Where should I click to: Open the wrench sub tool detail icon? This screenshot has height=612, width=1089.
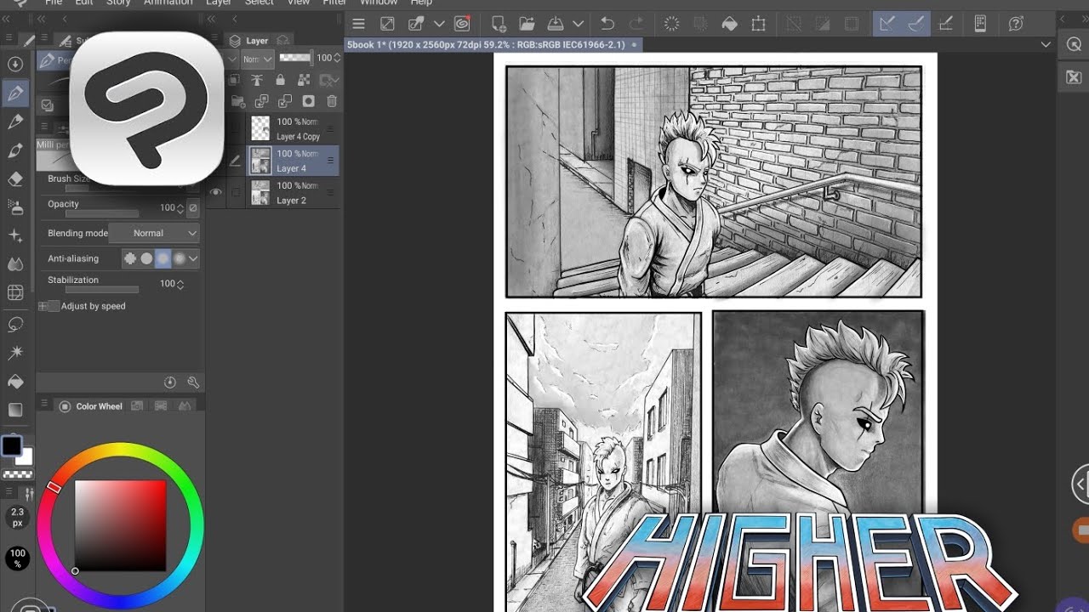click(x=193, y=383)
